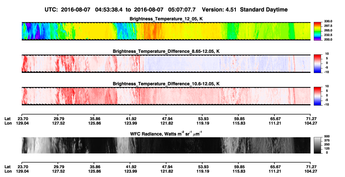
Task: Click the 125 label on the WFC colorbar
Action: pos(327,148)
